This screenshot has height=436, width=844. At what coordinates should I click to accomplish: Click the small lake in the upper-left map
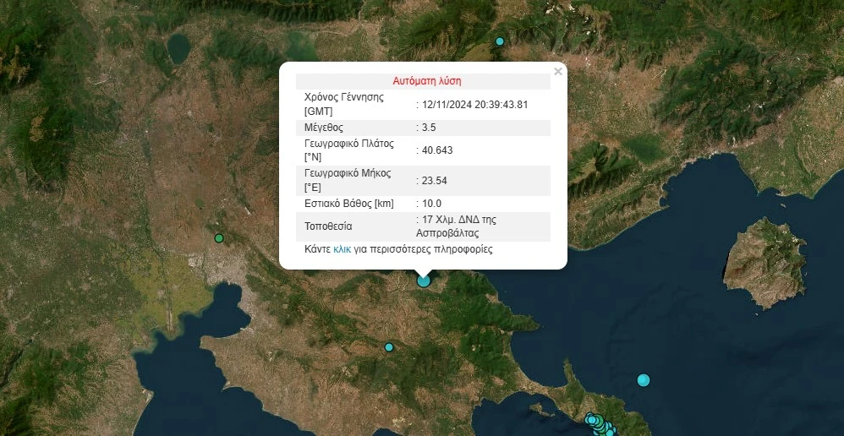[178, 49]
